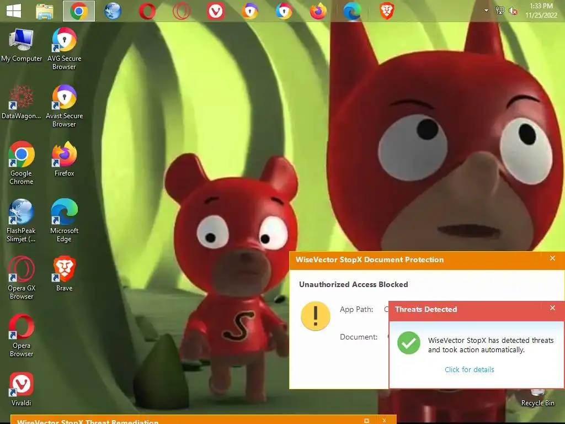Select the Brave desktop shortcut

tap(64, 274)
